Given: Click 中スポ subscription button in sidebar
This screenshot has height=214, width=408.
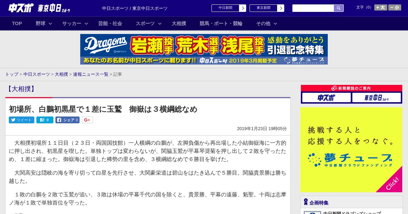Looking at the screenshot, I should 326,98.
